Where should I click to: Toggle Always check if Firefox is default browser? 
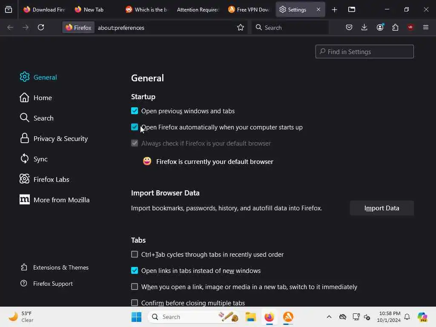(135, 143)
